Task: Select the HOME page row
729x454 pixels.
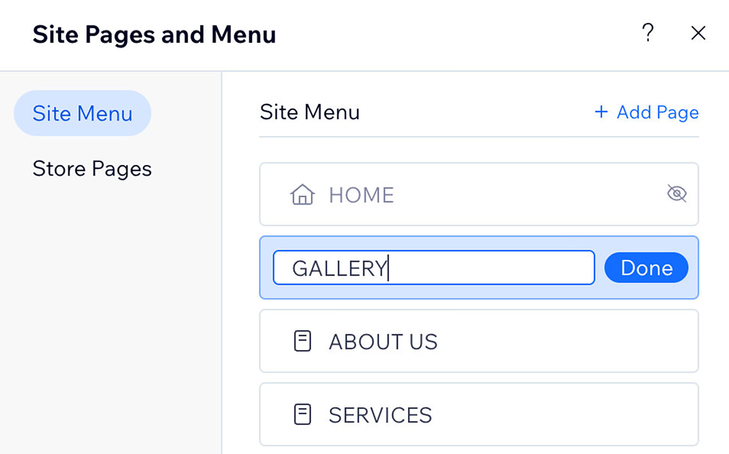Action: point(524,194)
